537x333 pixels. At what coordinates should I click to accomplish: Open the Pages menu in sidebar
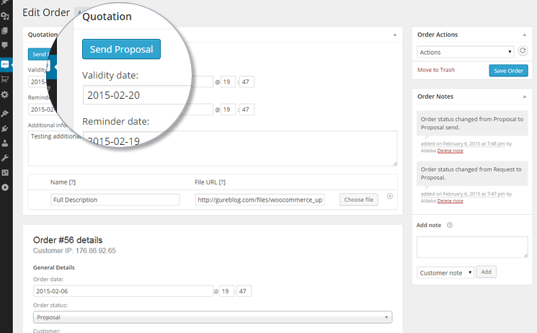(x=5, y=31)
